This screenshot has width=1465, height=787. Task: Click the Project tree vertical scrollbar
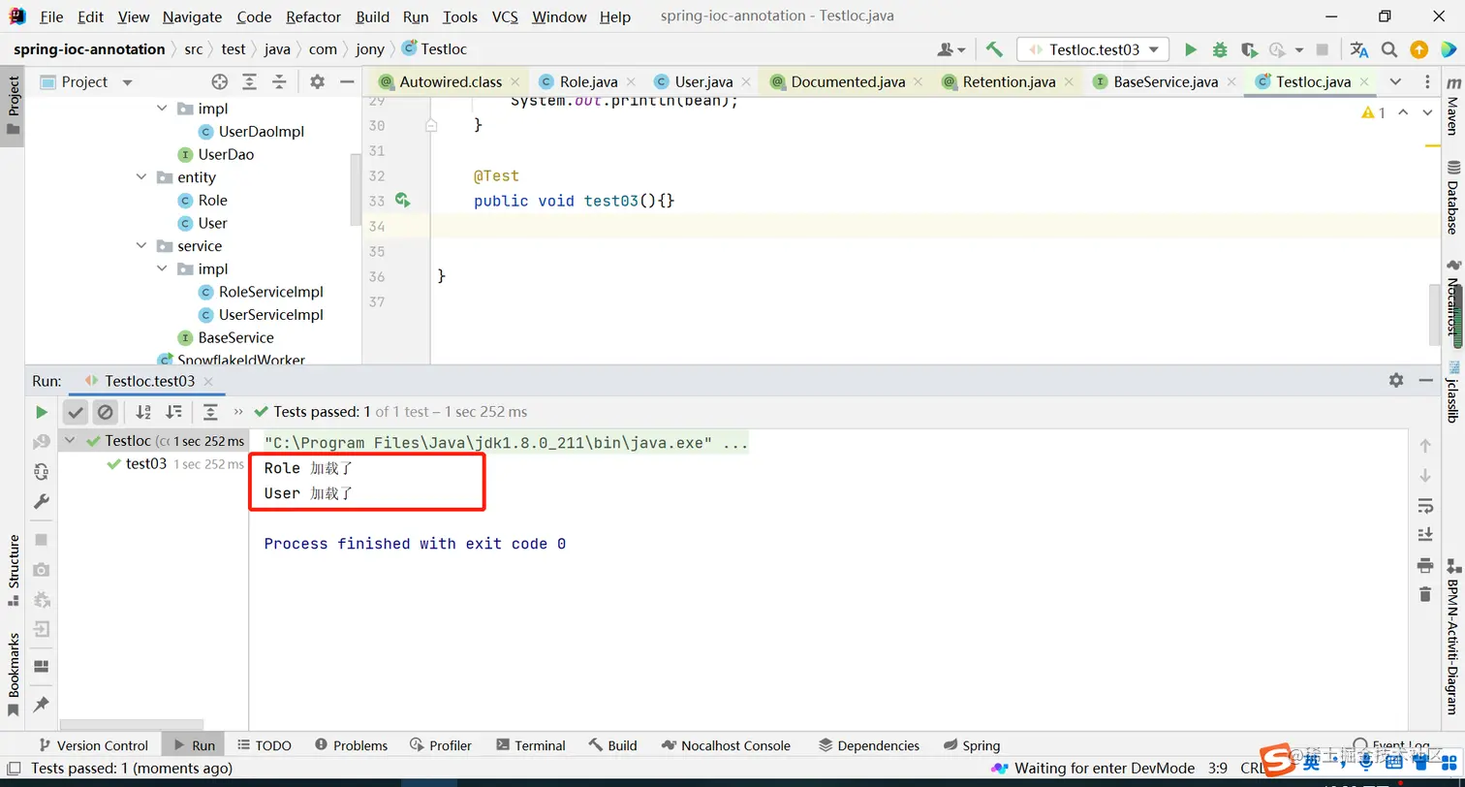pyautogui.click(x=356, y=189)
